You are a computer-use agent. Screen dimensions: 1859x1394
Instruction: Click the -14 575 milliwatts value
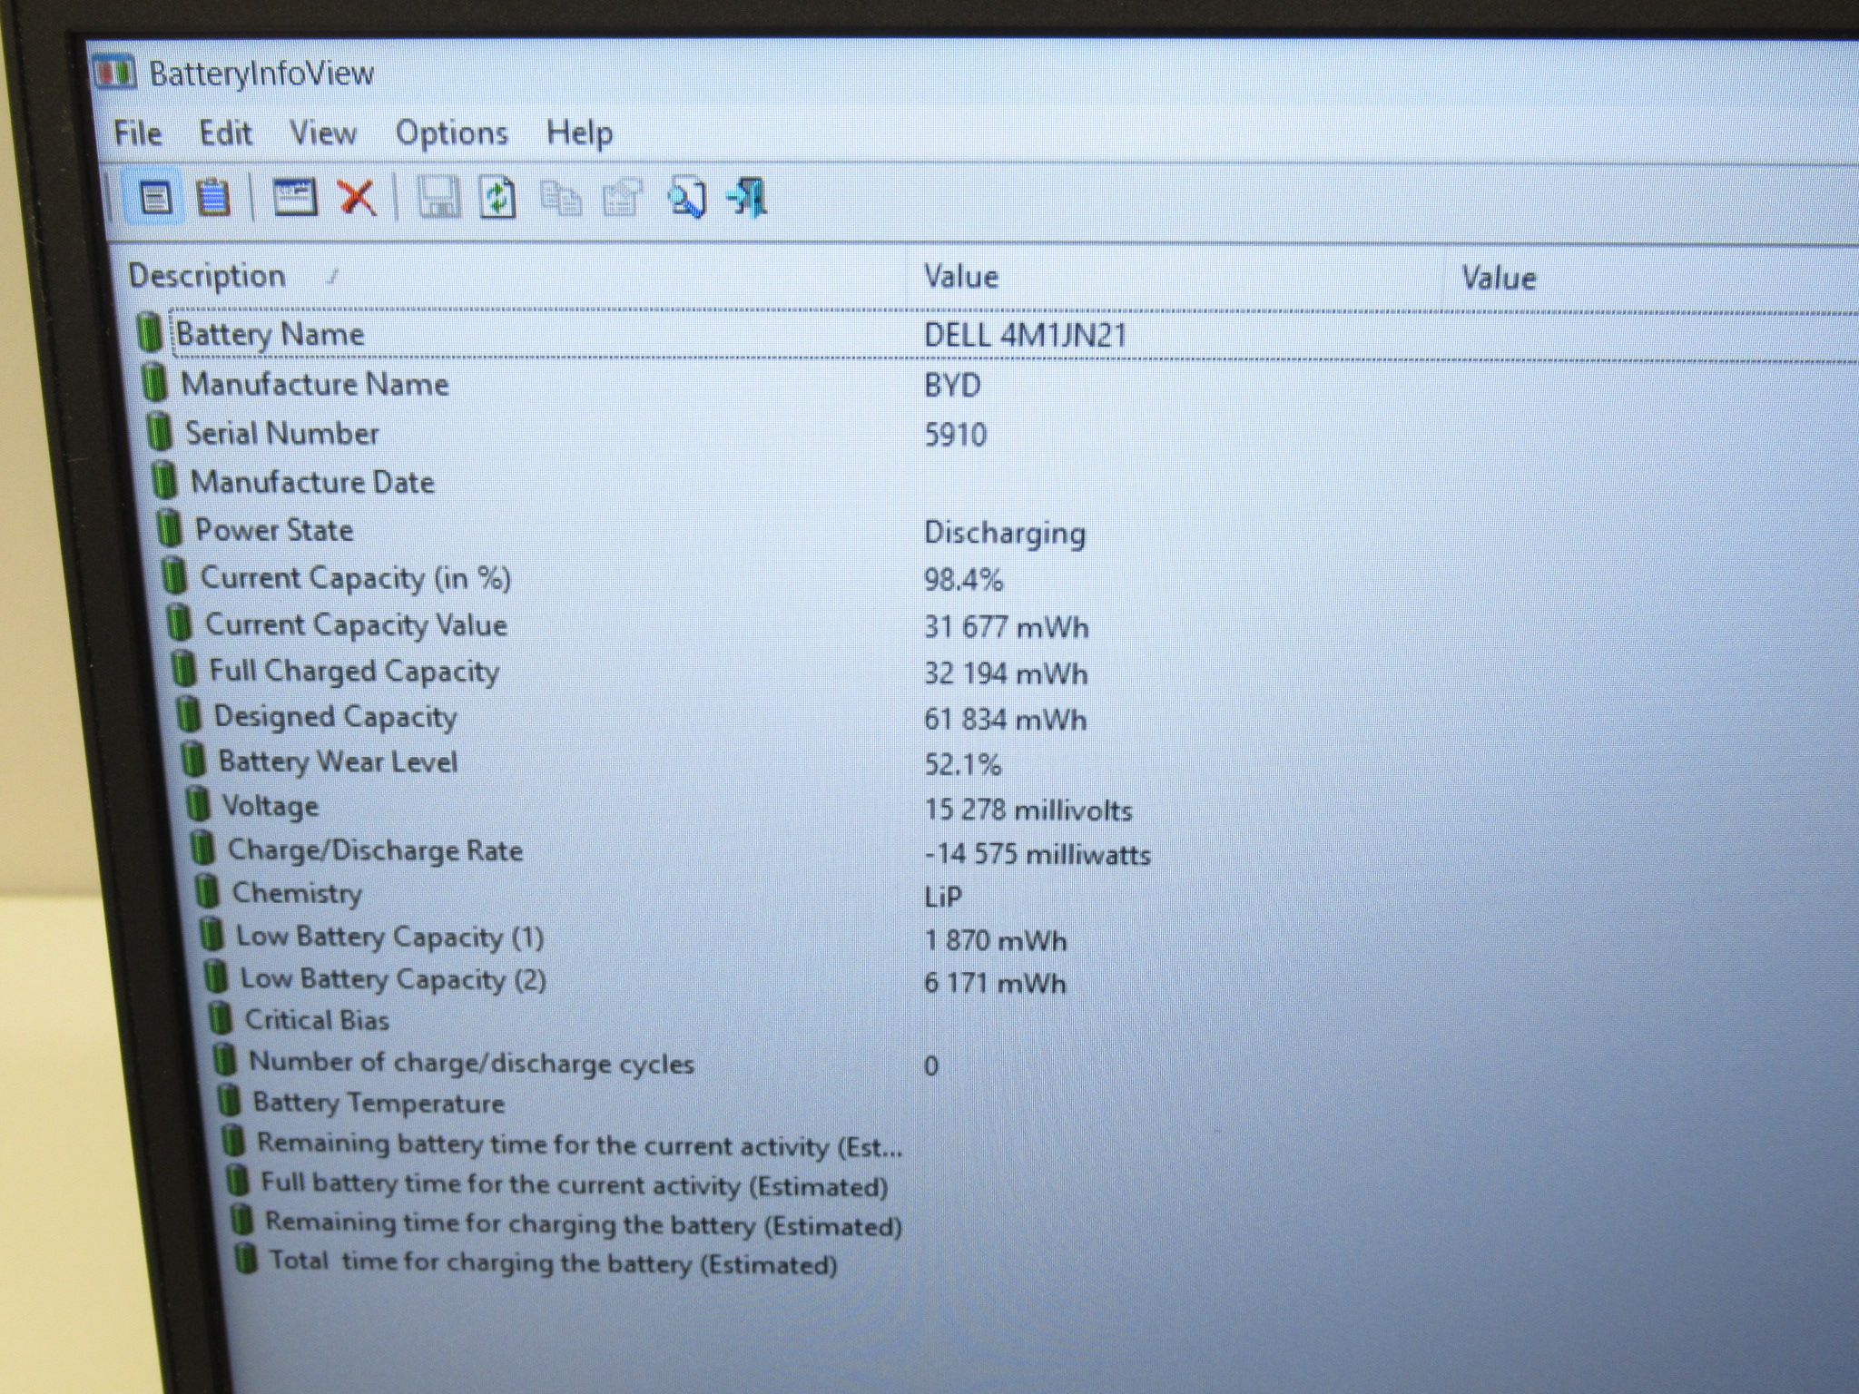(1038, 854)
